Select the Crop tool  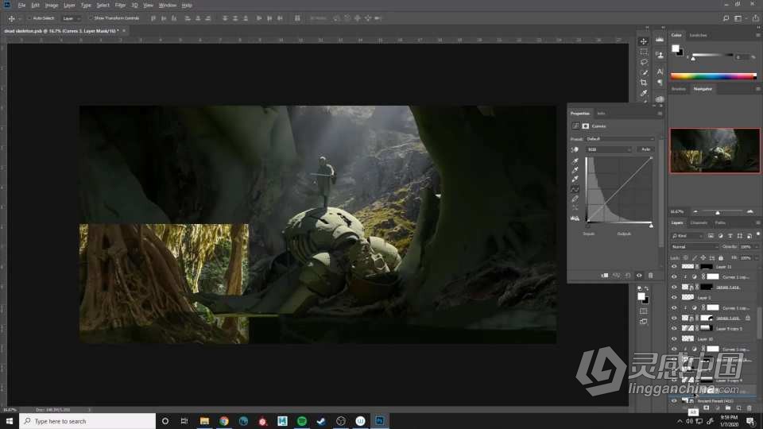643,83
